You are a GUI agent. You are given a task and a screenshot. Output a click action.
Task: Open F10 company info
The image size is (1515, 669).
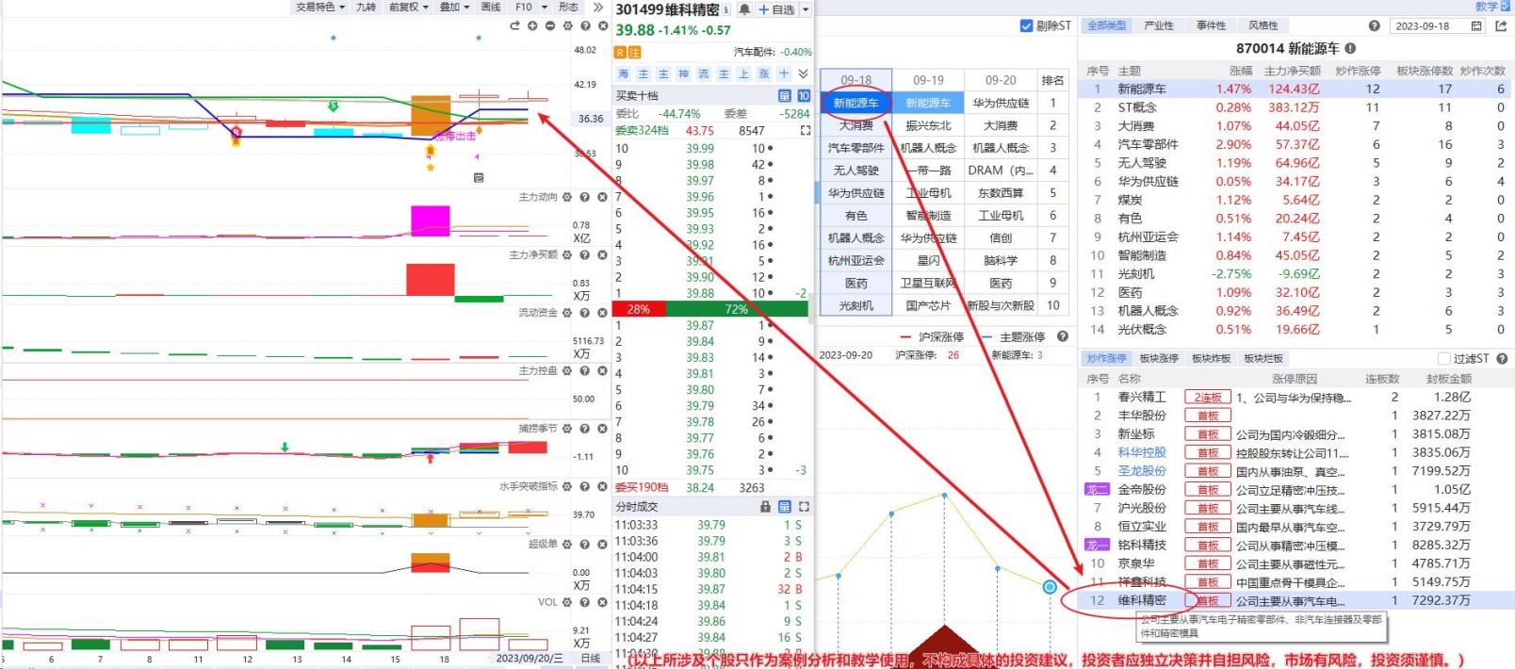point(524,7)
